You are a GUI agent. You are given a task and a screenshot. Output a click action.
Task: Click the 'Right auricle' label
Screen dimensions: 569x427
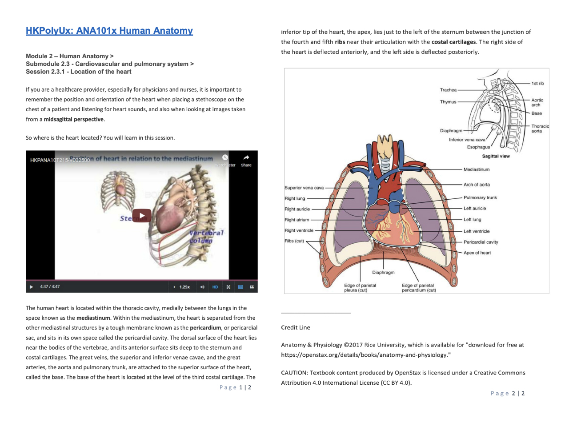pos(297,209)
